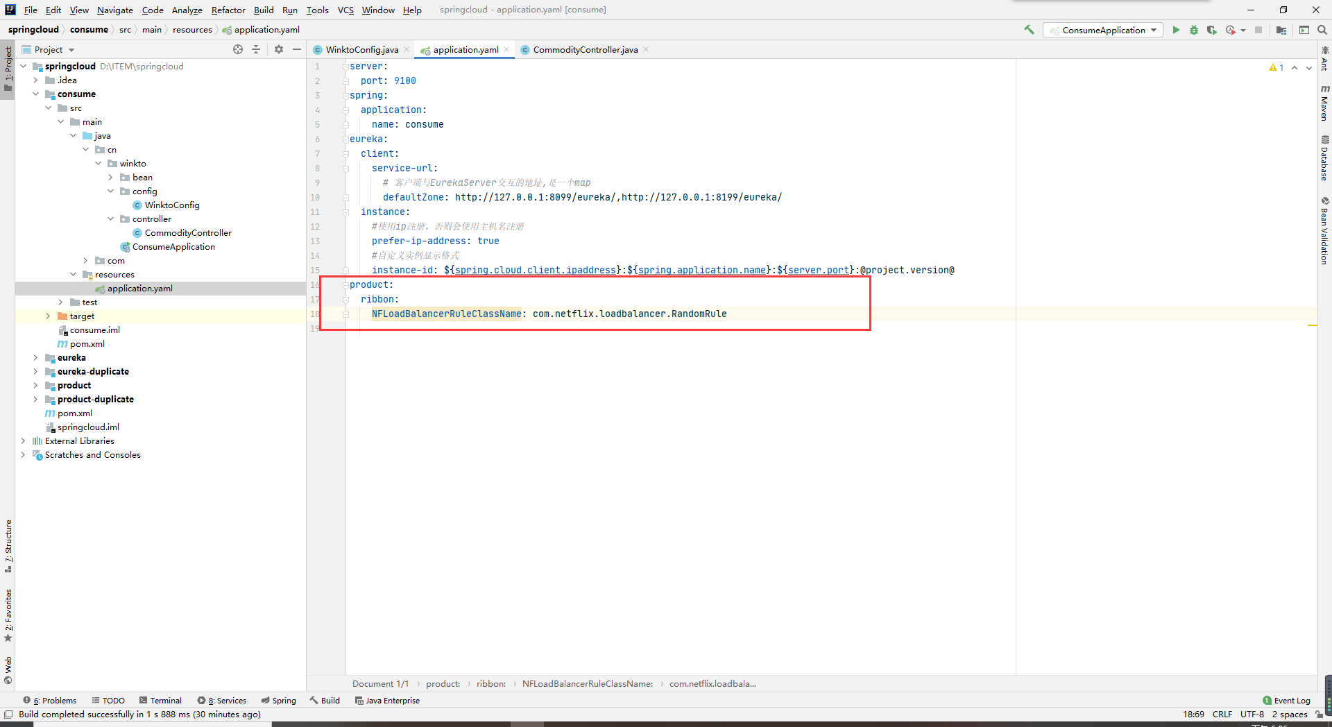Open the Structure tool window
1332x727 pixels.
tap(8, 546)
